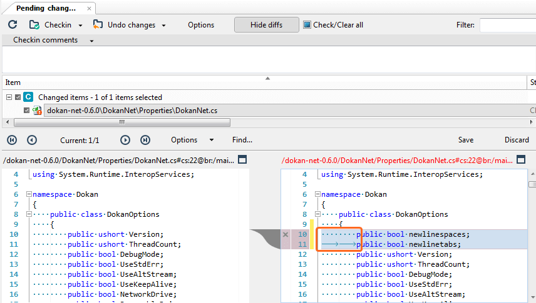Click the Undo changes icon
The width and height of the screenshot is (536, 303).
point(98,24)
